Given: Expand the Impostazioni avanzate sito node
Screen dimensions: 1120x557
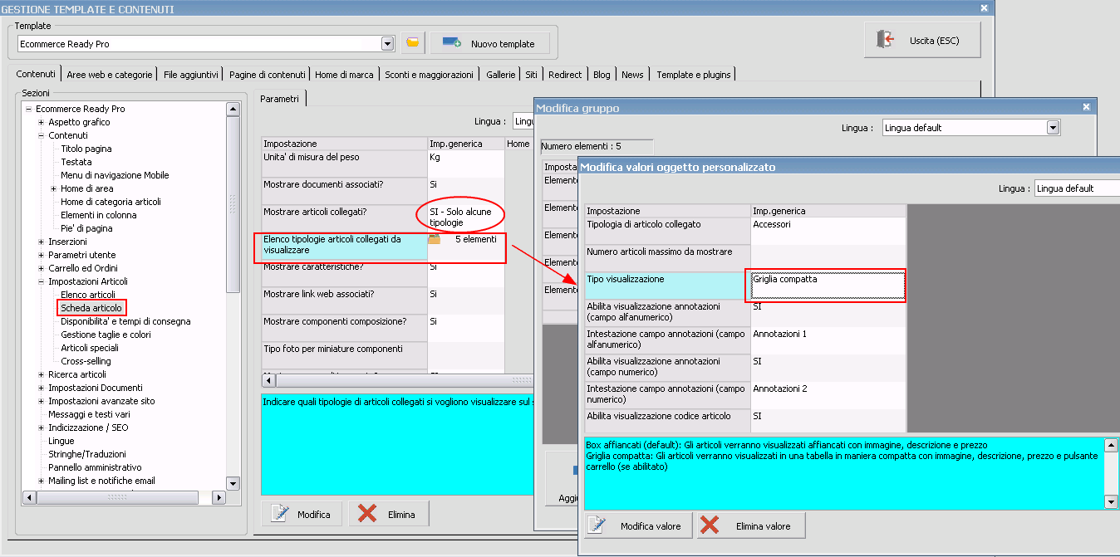Looking at the screenshot, I should pos(42,401).
